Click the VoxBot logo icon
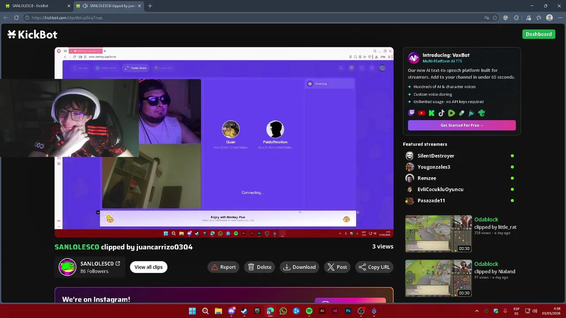This screenshot has height=318, width=566. click(x=413, y=58)
